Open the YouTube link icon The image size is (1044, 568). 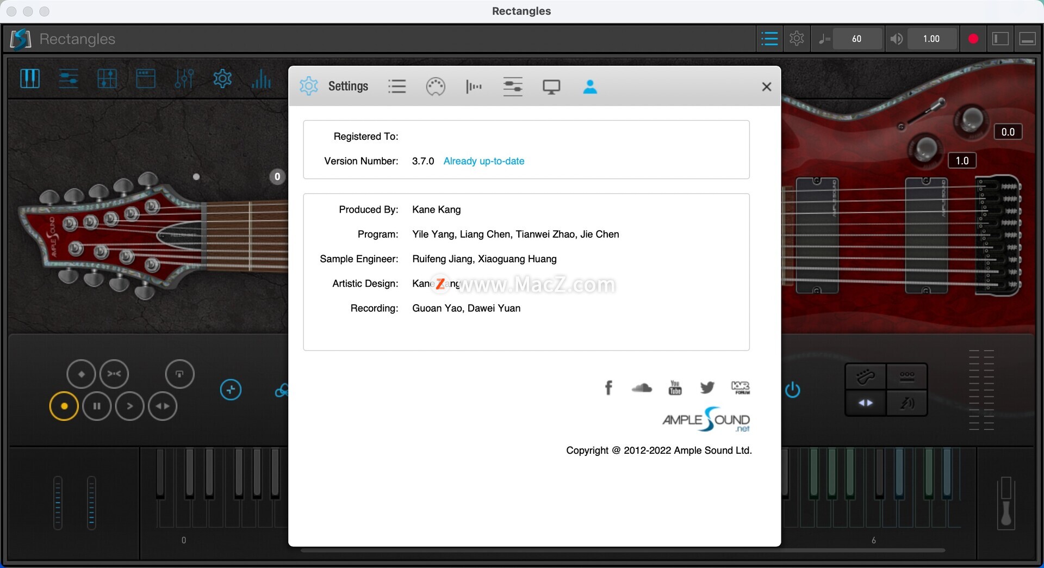[675, 387]
